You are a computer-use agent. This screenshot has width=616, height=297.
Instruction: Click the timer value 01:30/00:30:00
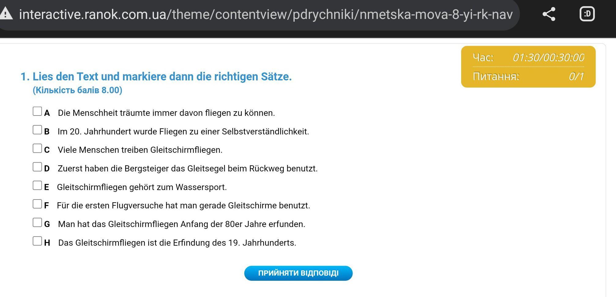(x=548, y=57)
